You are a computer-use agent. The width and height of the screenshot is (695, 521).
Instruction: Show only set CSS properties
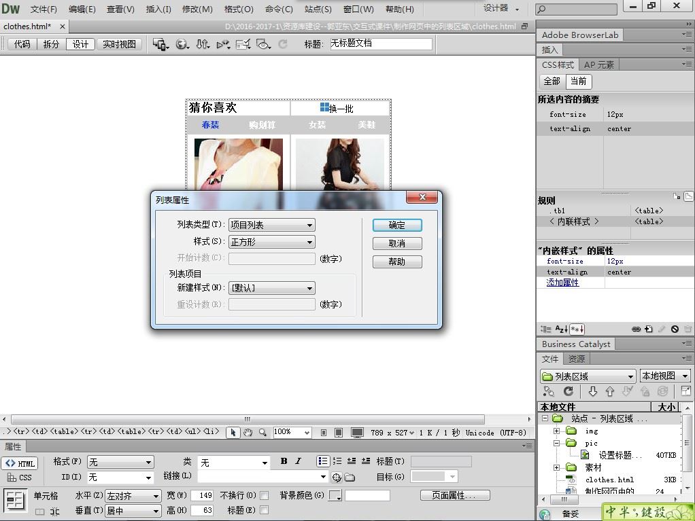(x=577, y=329)
